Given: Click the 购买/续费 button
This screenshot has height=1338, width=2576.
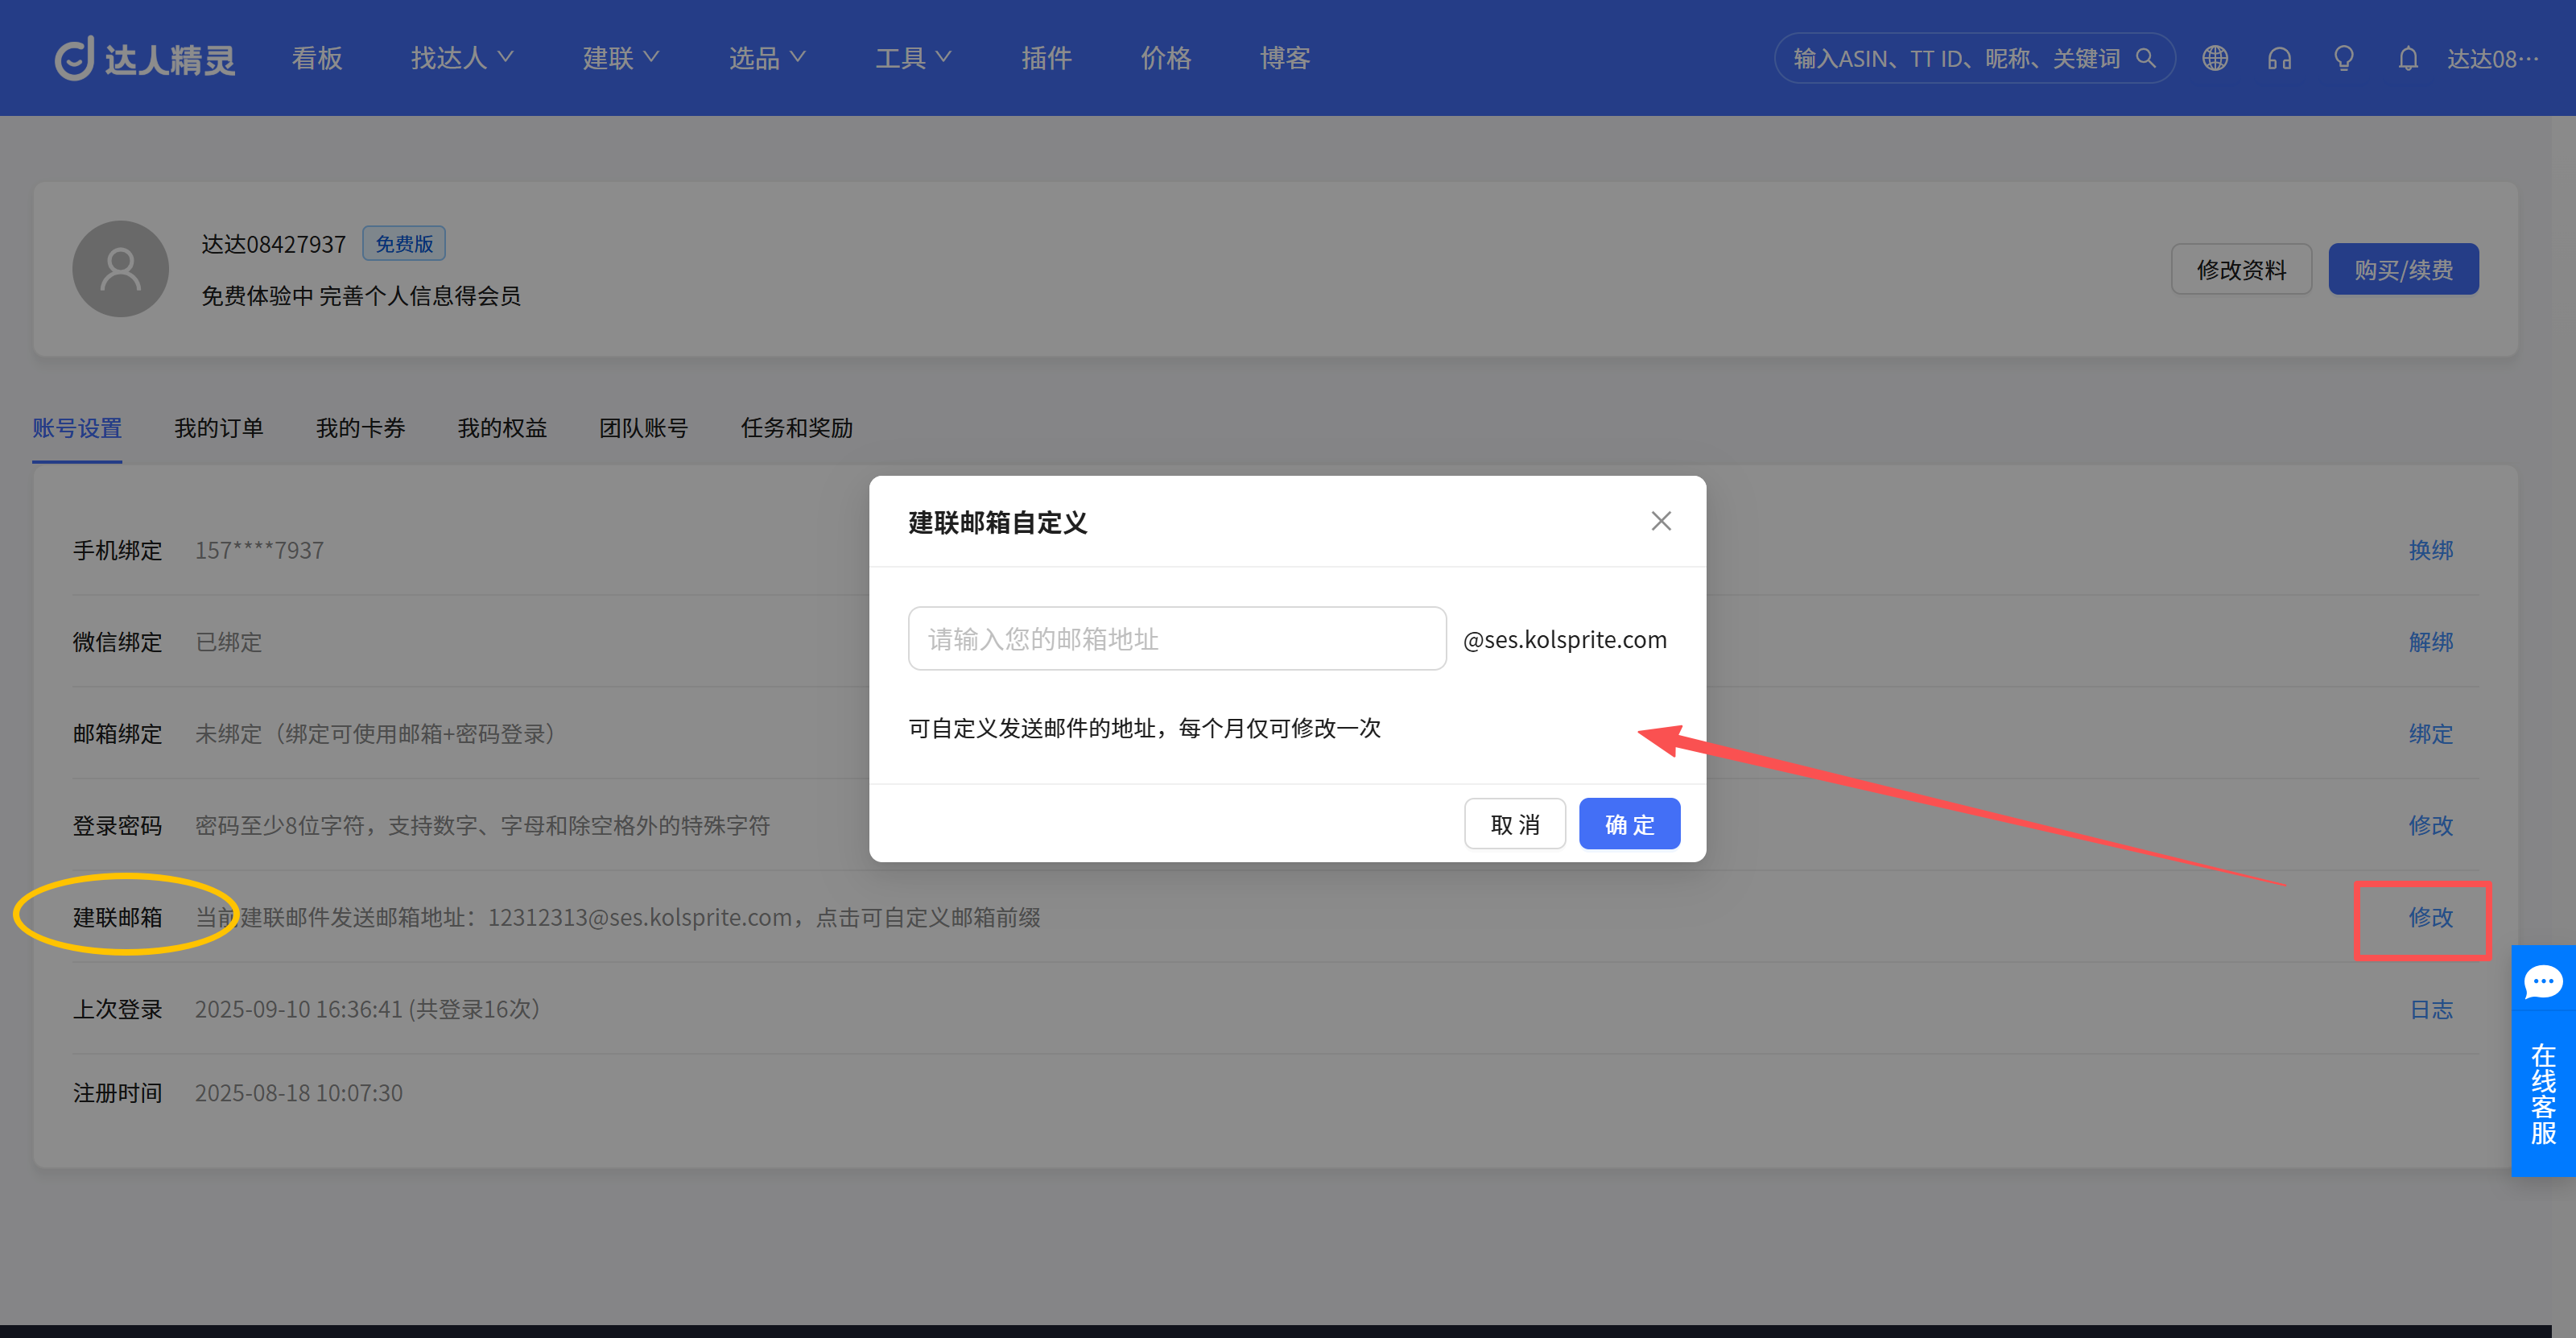Looking at the screenshot, I should click(x=2403, y=269).
